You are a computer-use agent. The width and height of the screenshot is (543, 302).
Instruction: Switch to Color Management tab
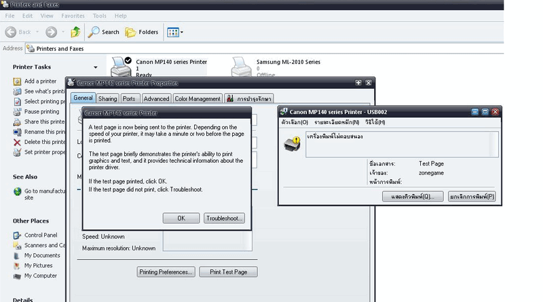click(x=198, y=98)
